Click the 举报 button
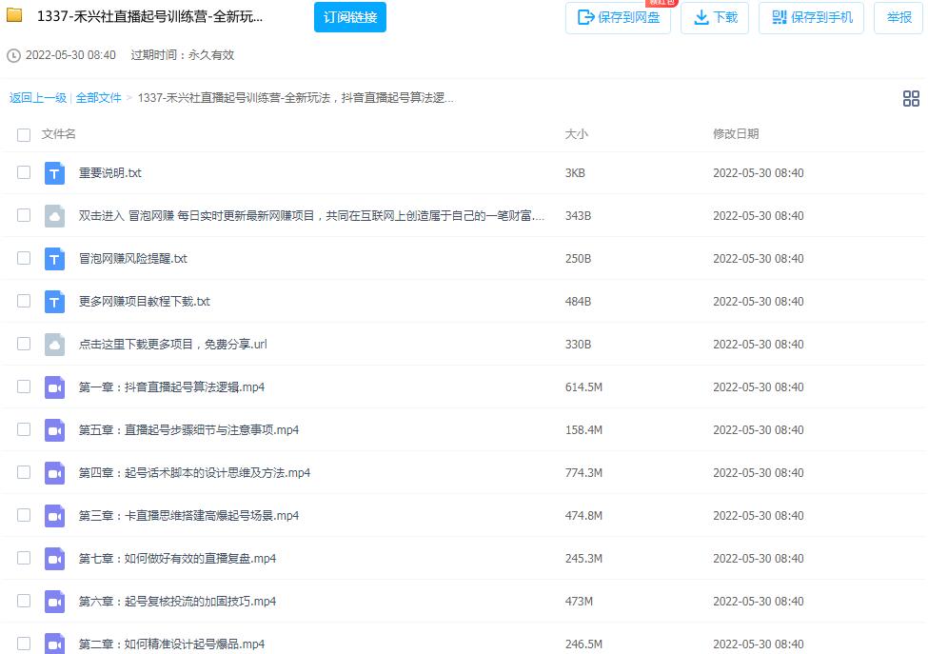This screenshot has height=654, width=928. [898, 18]
